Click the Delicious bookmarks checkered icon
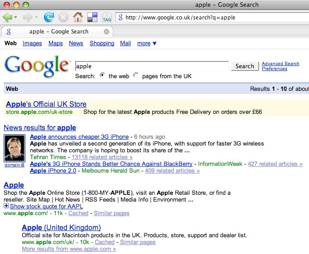 [92, 18]
